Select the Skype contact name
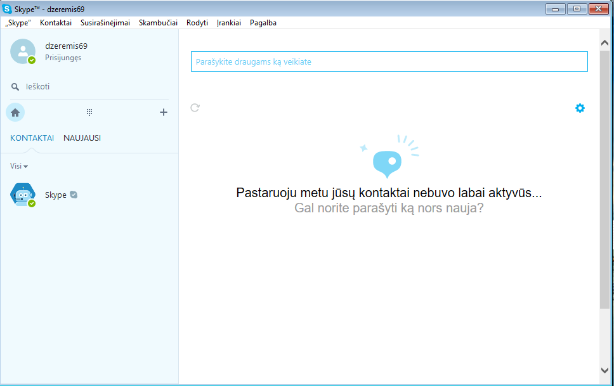Image resolution: width=614 pixels, height=386 pixels. click(56, 195)
